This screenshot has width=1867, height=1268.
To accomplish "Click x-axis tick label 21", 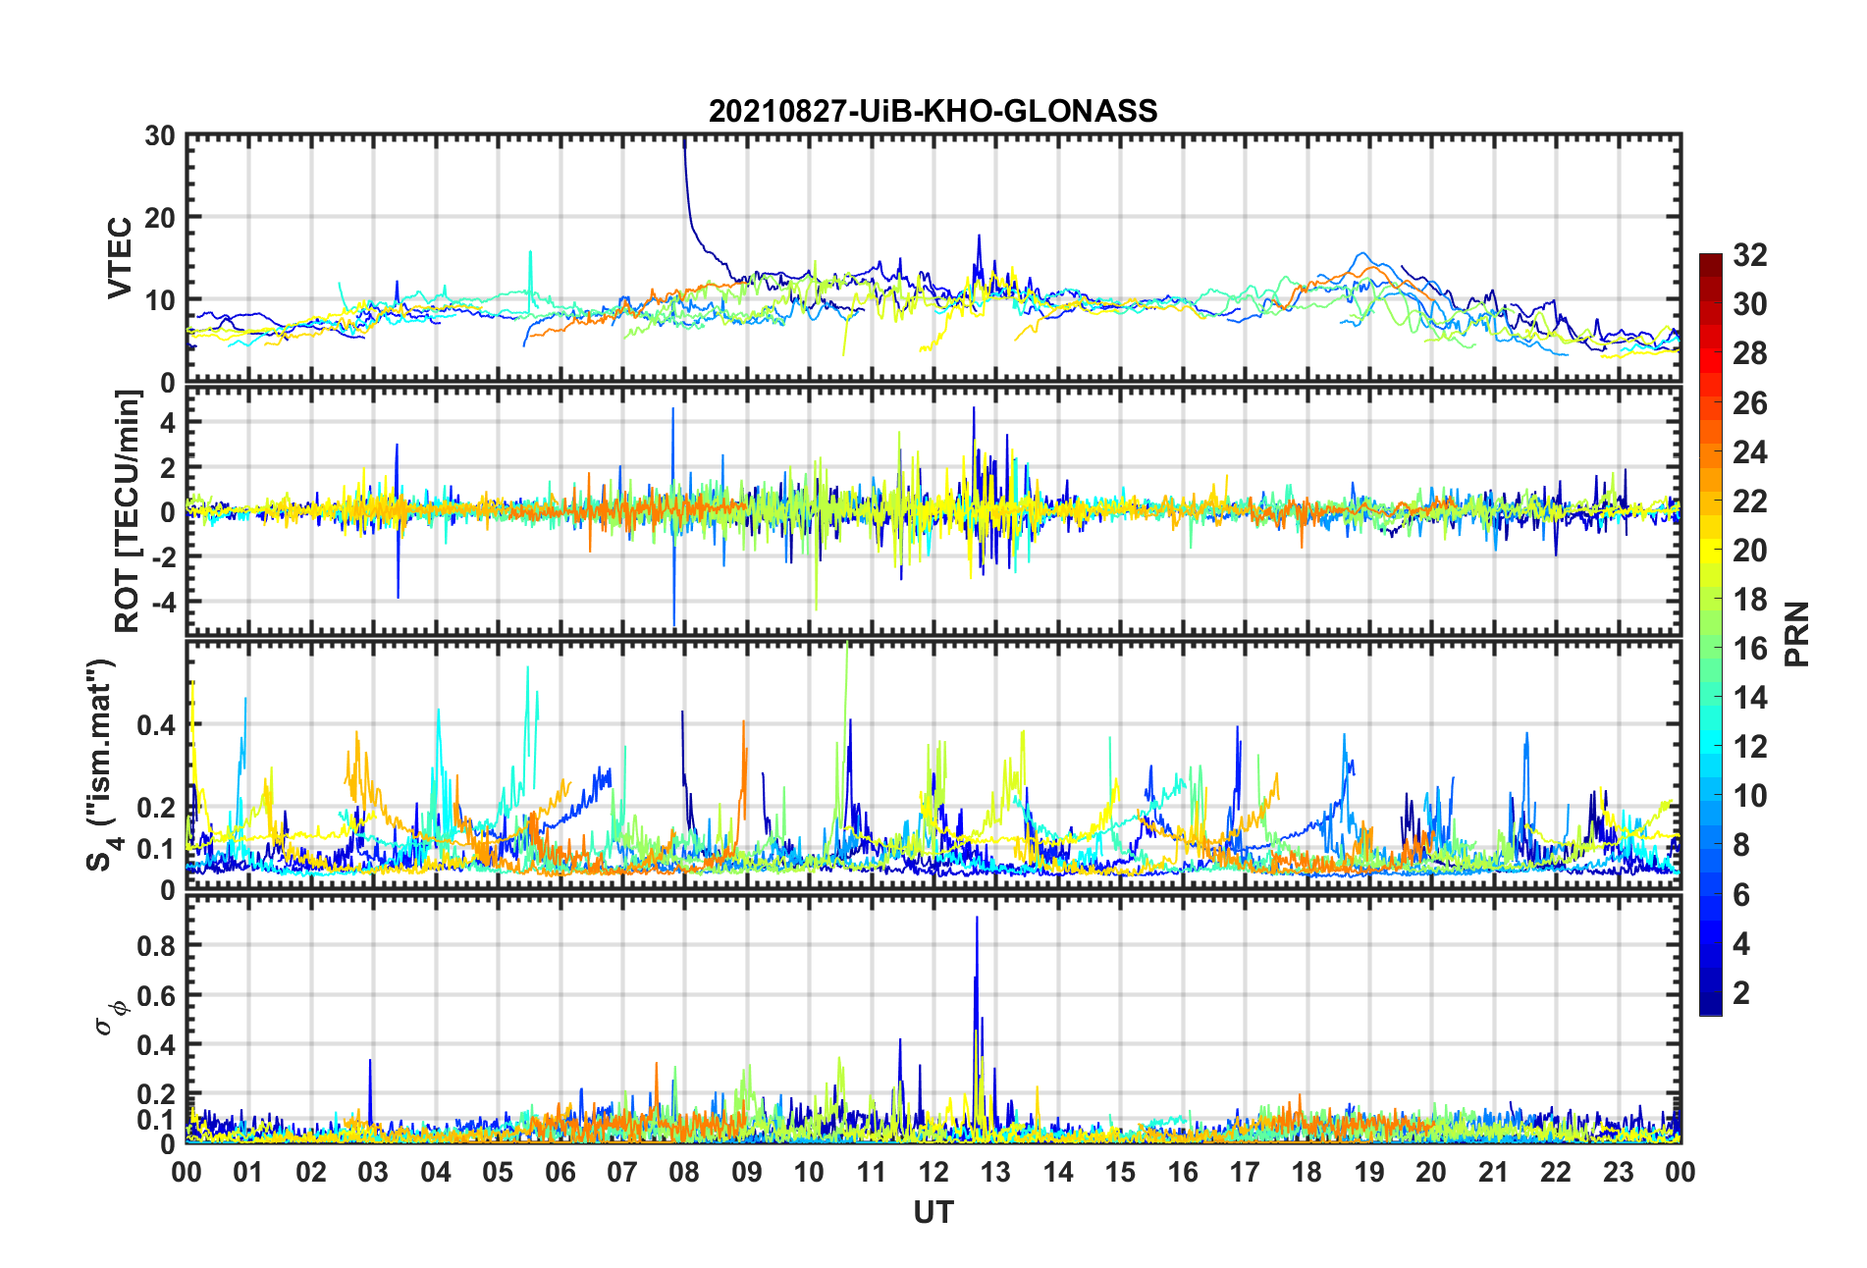I will pos(1494,1172).
